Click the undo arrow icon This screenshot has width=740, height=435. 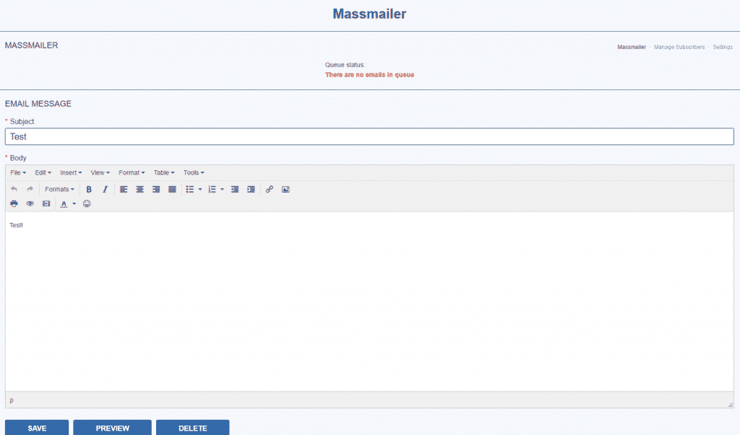pos(14,190)
